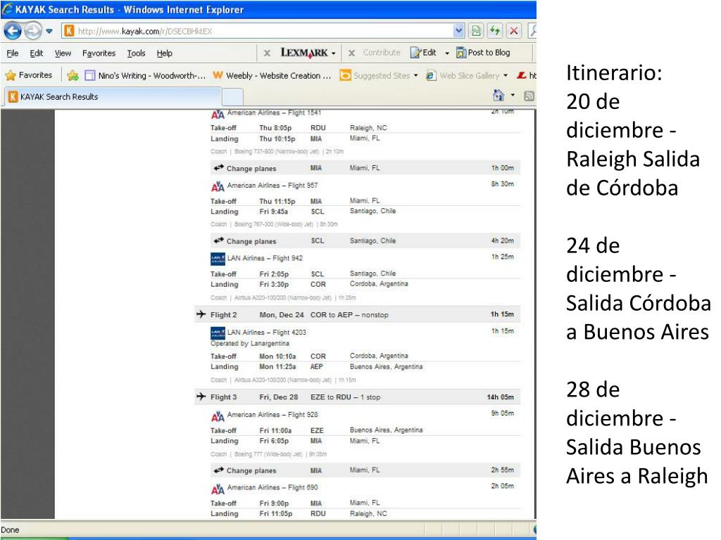Click 'COR to AEP – nonstop' header text

349,315
